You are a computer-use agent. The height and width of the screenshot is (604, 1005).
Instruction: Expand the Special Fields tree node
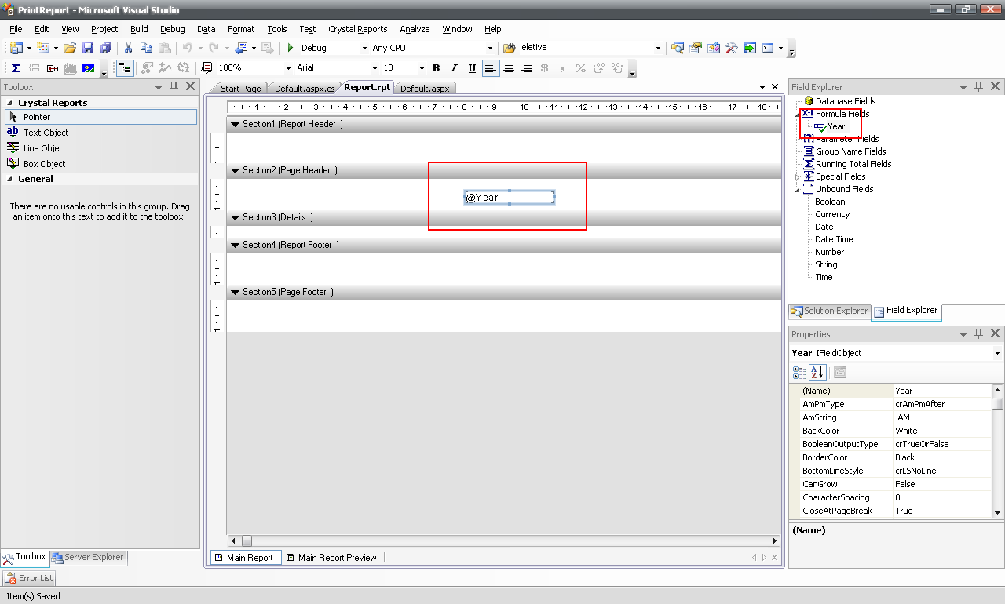click(798, 176)
